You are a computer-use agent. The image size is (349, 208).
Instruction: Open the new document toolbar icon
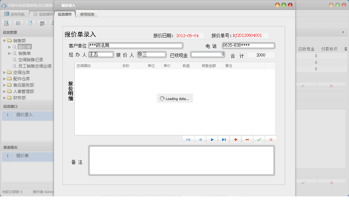pyautogui.click(x=30, y=23)
